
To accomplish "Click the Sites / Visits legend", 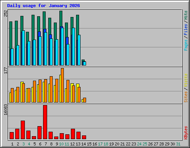I will click(186, 88).
